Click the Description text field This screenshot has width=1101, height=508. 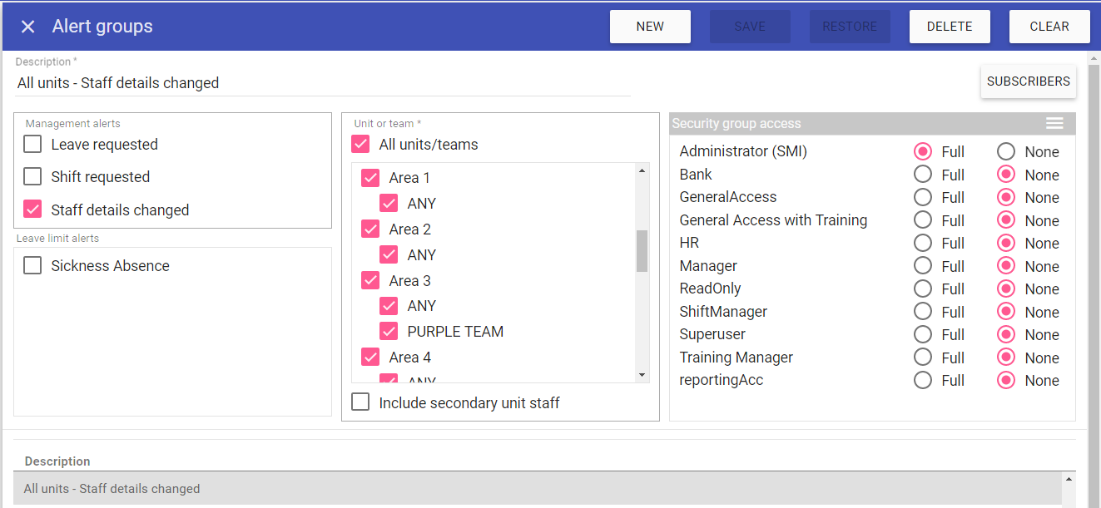[323, 83]
